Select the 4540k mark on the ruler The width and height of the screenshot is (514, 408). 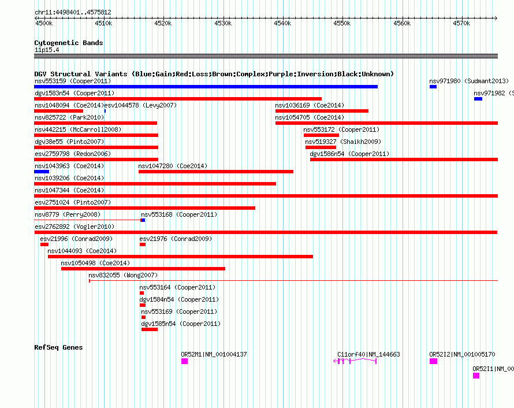coord(282,23)
